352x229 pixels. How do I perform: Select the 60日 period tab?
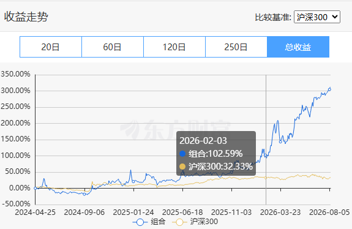coord(113,47)
